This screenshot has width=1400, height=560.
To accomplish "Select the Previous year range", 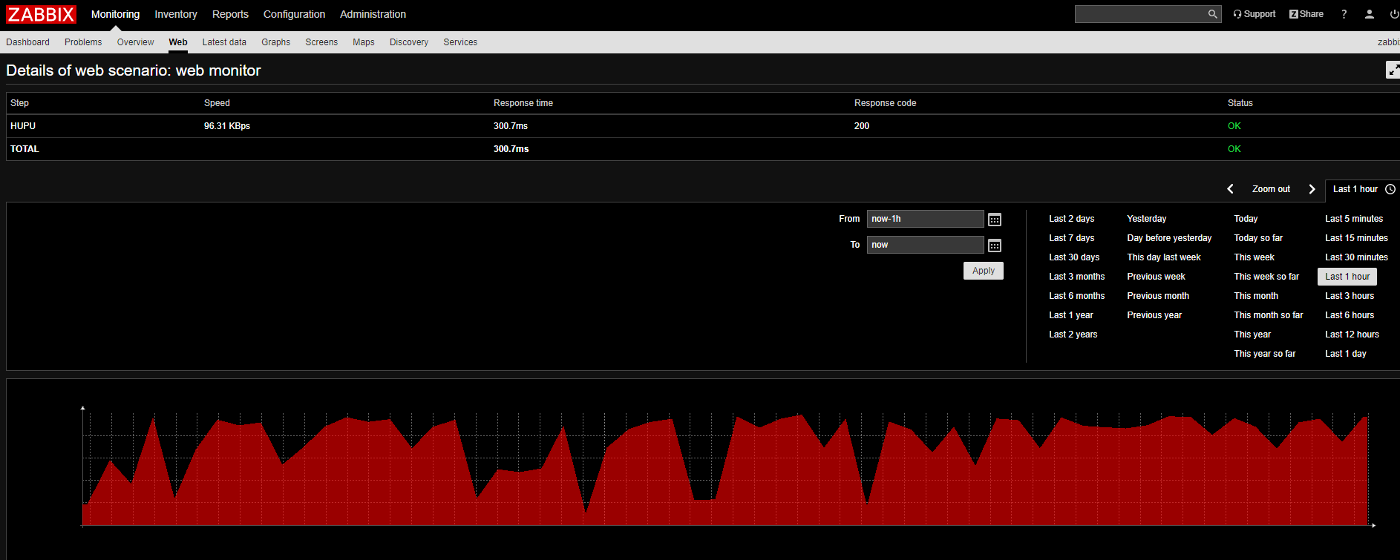I will click(1154, 315).
